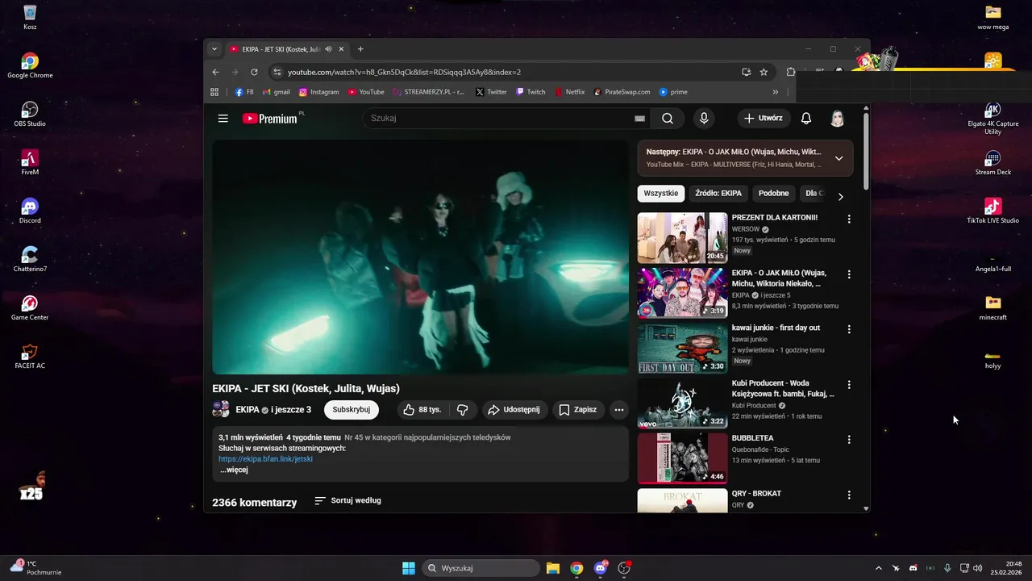Like the video with 88 tys. thumbs up
1032x581 pixels.
[x=422, y=410]
